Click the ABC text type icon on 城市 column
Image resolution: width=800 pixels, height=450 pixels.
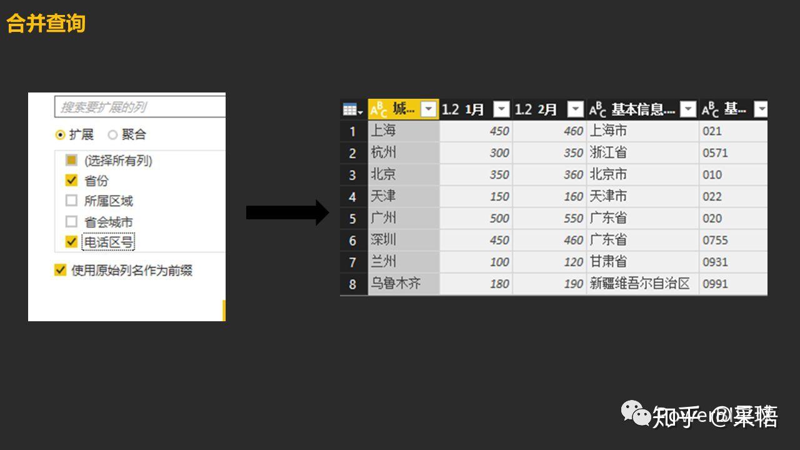coord(381,108)
